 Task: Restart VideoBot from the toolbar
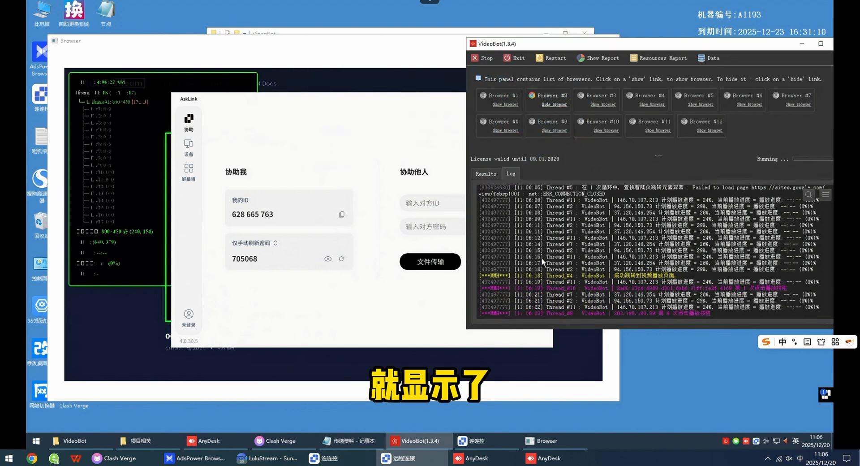(x=551, y=58)
